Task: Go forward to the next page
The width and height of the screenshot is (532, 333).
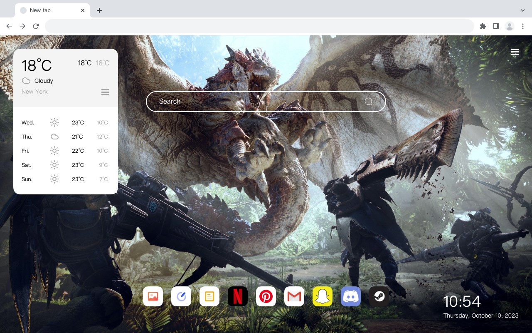Action: [22, 26]
